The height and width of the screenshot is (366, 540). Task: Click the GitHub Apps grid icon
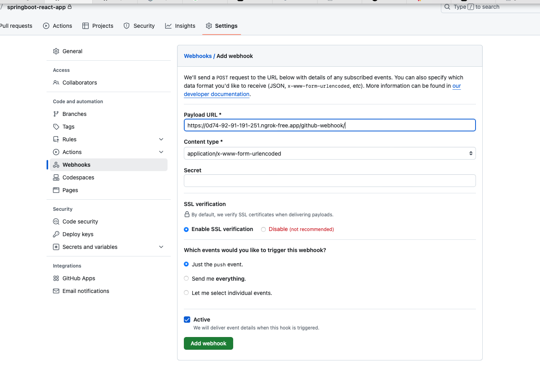click(56, 278)
